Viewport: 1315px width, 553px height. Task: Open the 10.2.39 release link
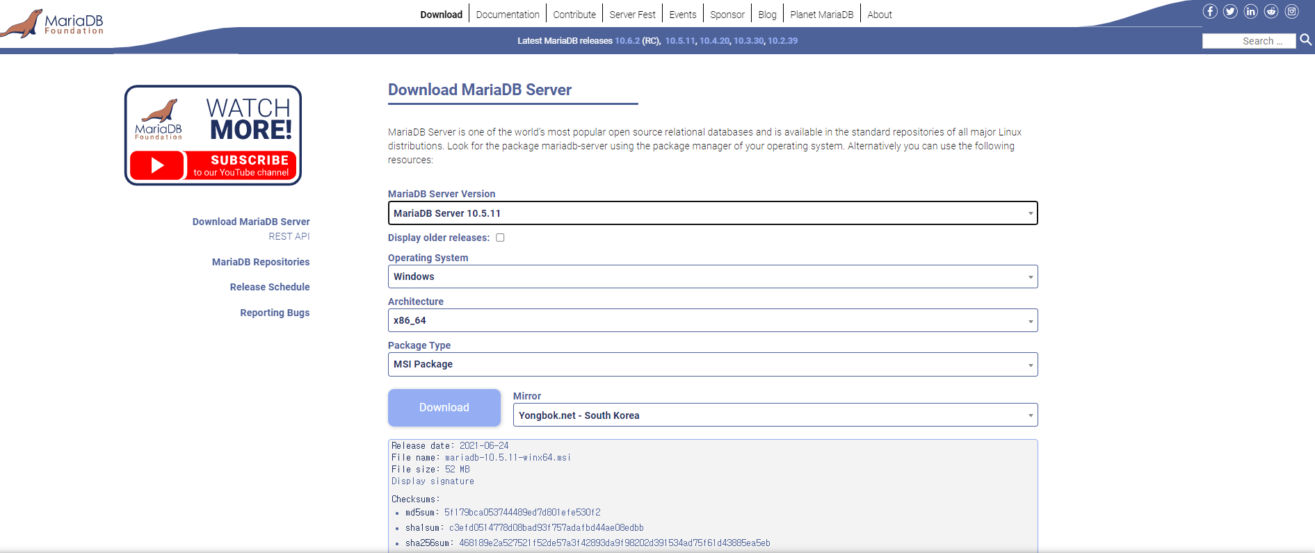click(x=783, y=41)
